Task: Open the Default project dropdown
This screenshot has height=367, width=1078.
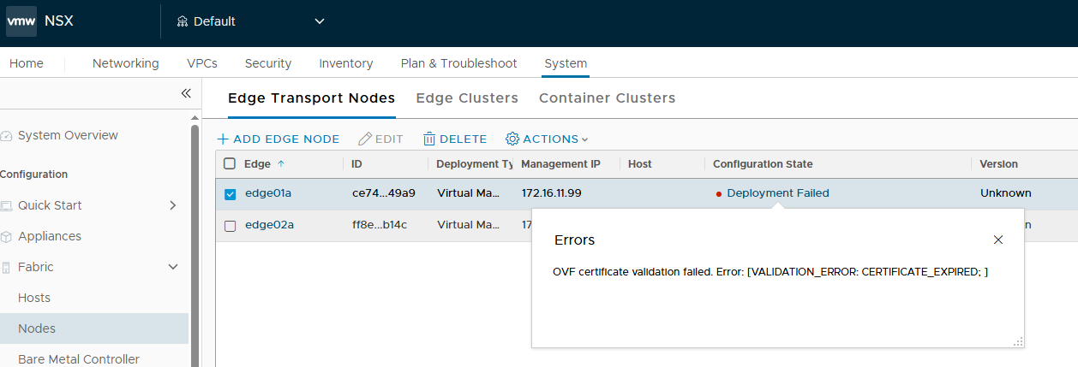Action: coord(251,21)
